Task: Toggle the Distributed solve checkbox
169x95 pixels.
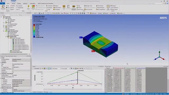Action: coord(17,8)
